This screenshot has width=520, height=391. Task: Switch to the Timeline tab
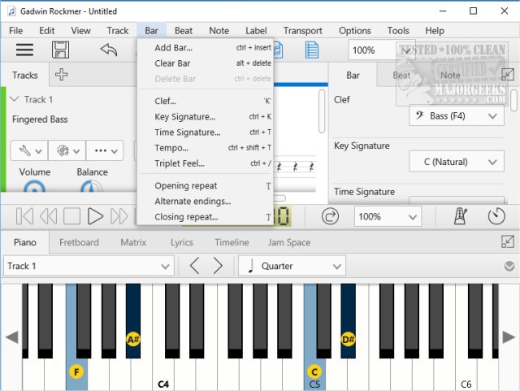(x=232, y=242)
